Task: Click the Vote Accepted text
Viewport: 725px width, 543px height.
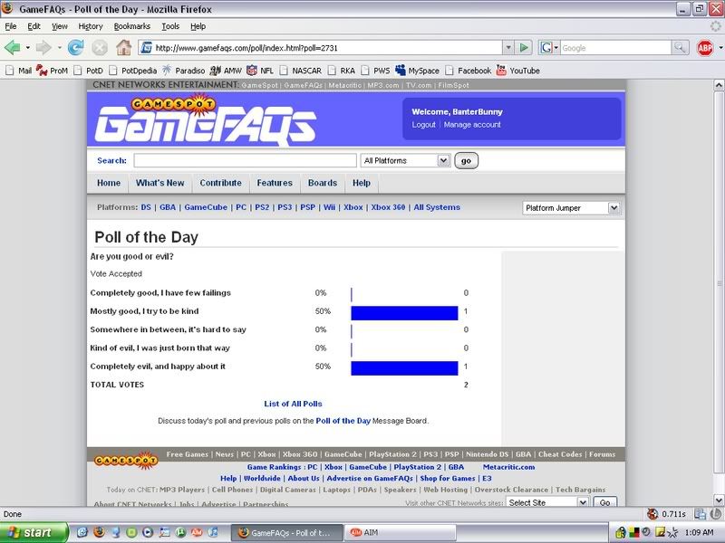Action: [x=116, y=274]
